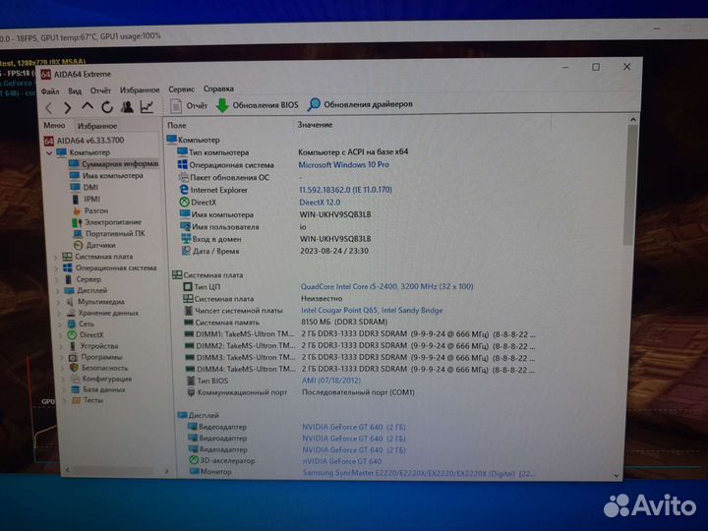708x531 pixels.
Task: Select the DIMM1: TakeMS-Ultron row
Action: point(359,334)
